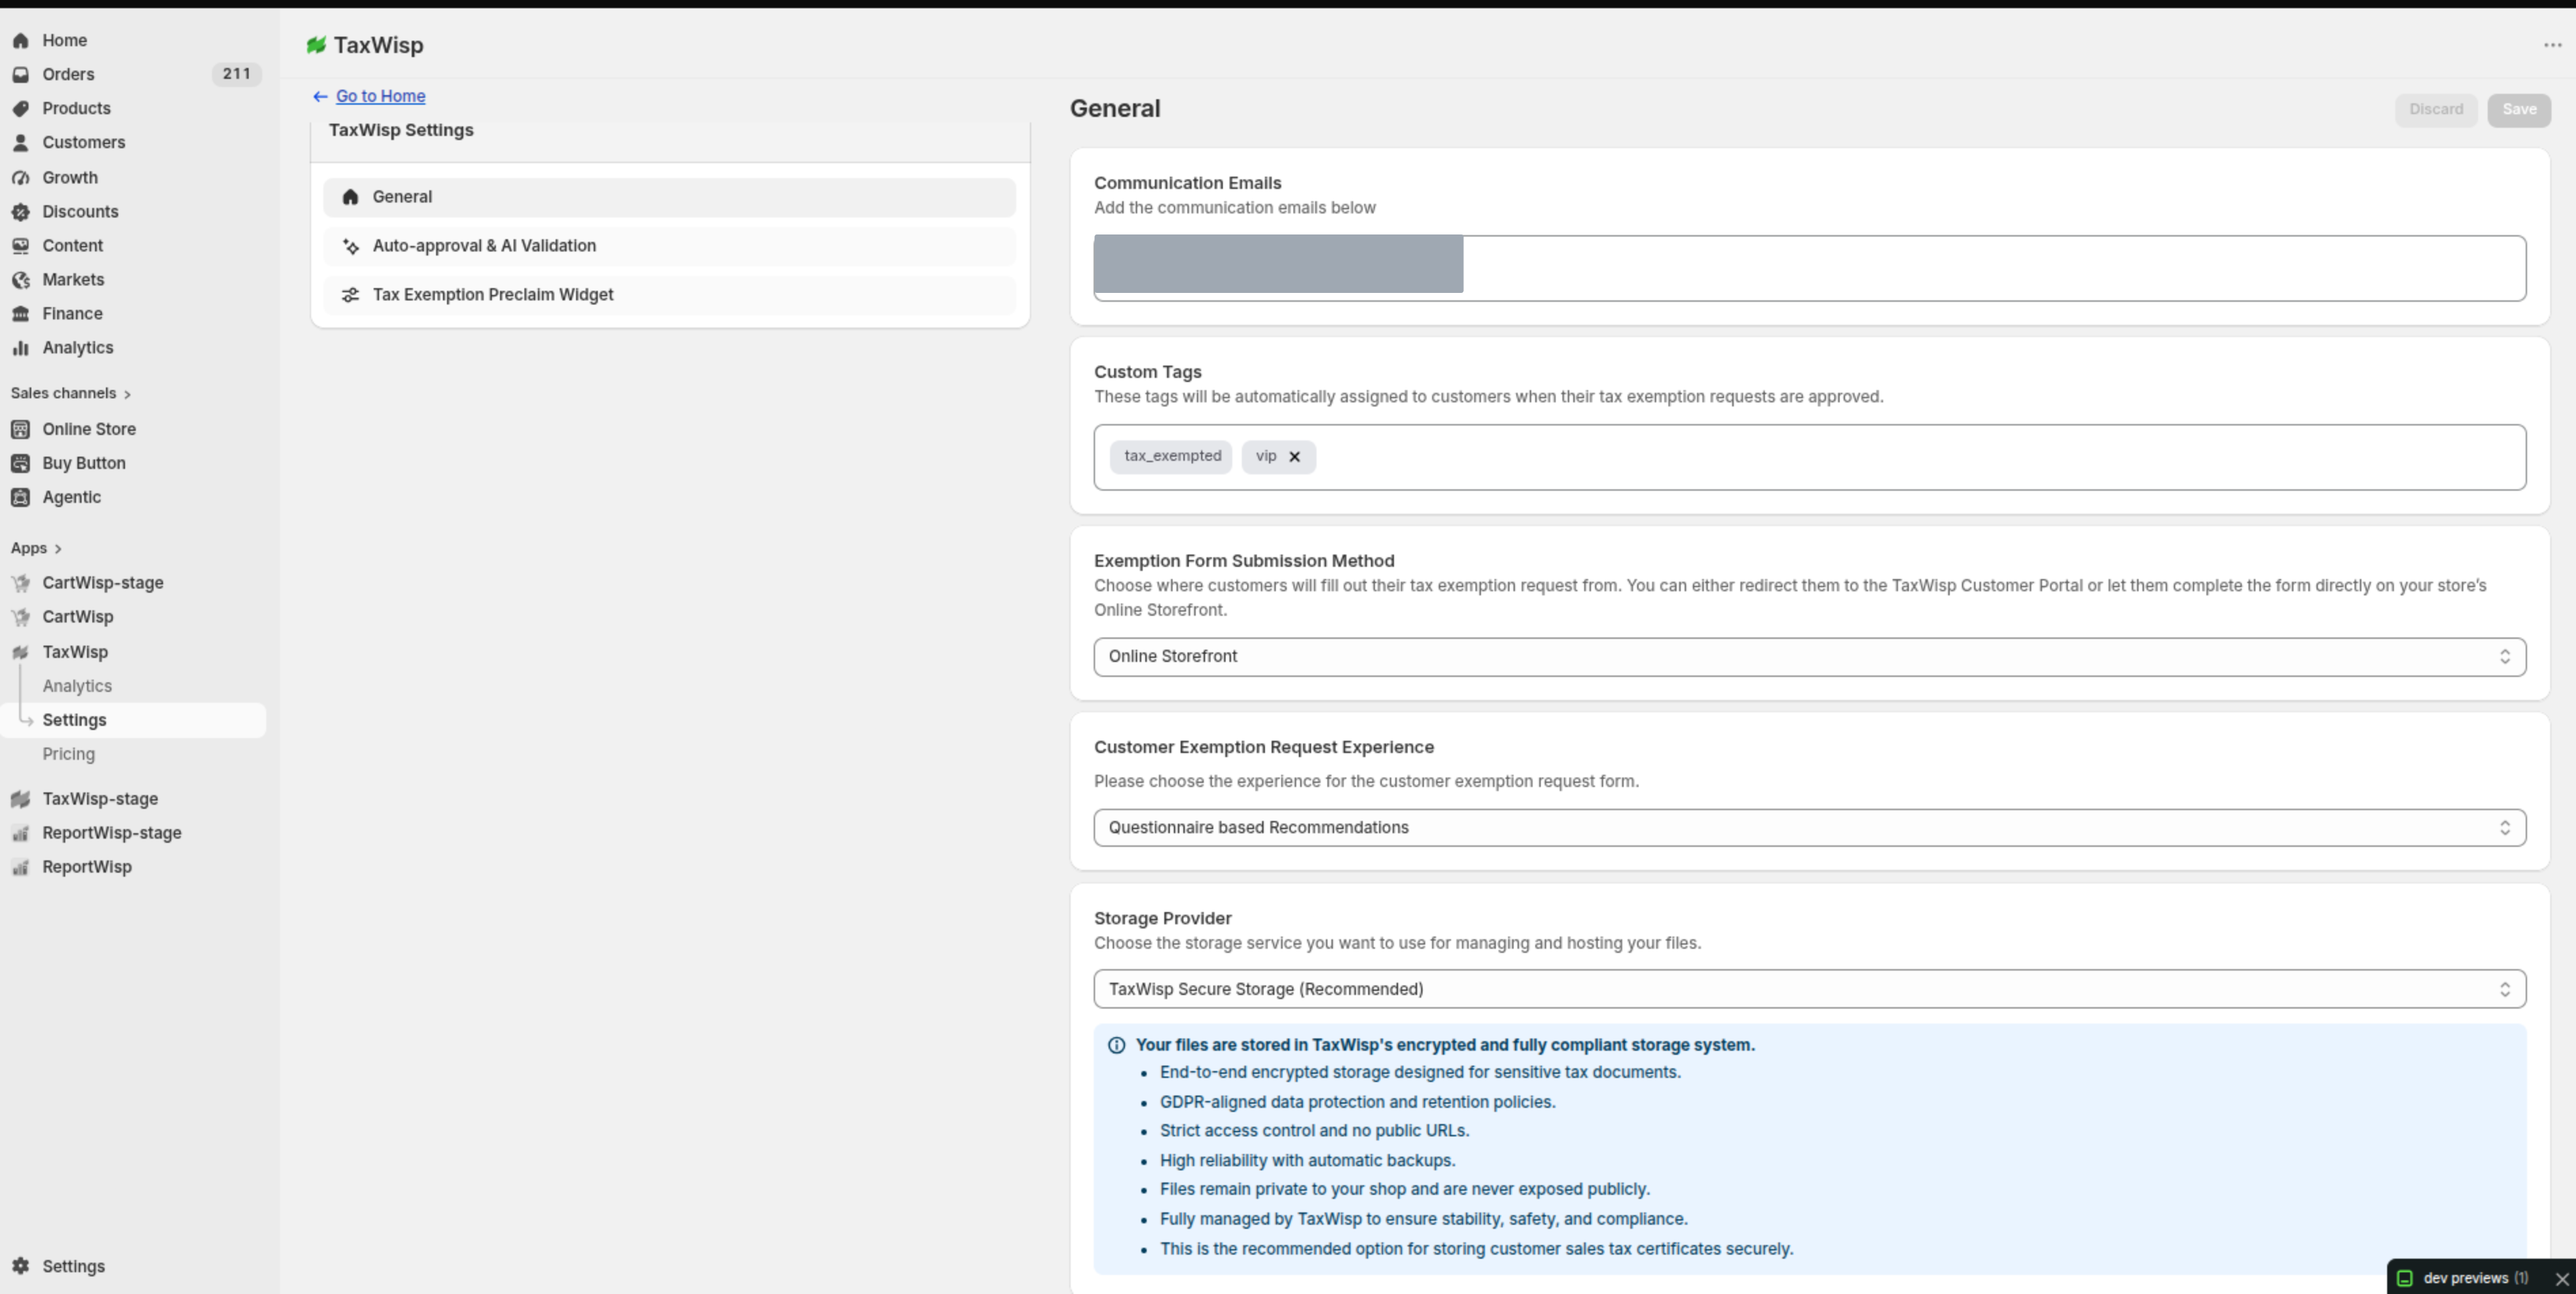
Task: Open the TaxWisp-stage app
Action: point(100,799)
